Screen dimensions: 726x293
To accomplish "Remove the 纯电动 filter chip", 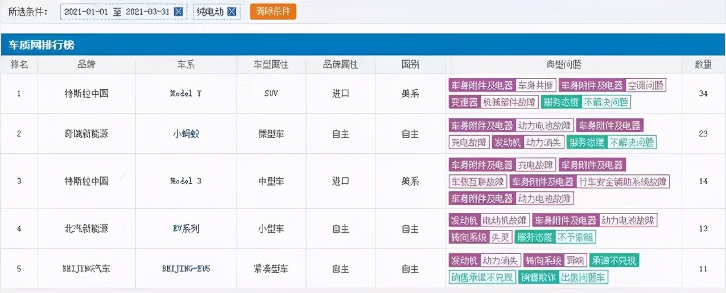I will click(x=232, y=12).
